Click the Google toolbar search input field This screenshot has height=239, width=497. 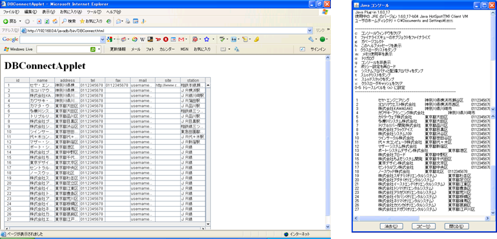click(59, 39)
